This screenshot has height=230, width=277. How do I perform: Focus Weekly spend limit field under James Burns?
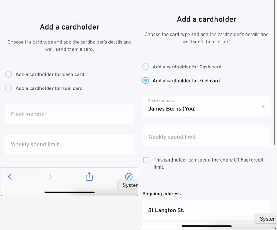[x=206, y=137]
